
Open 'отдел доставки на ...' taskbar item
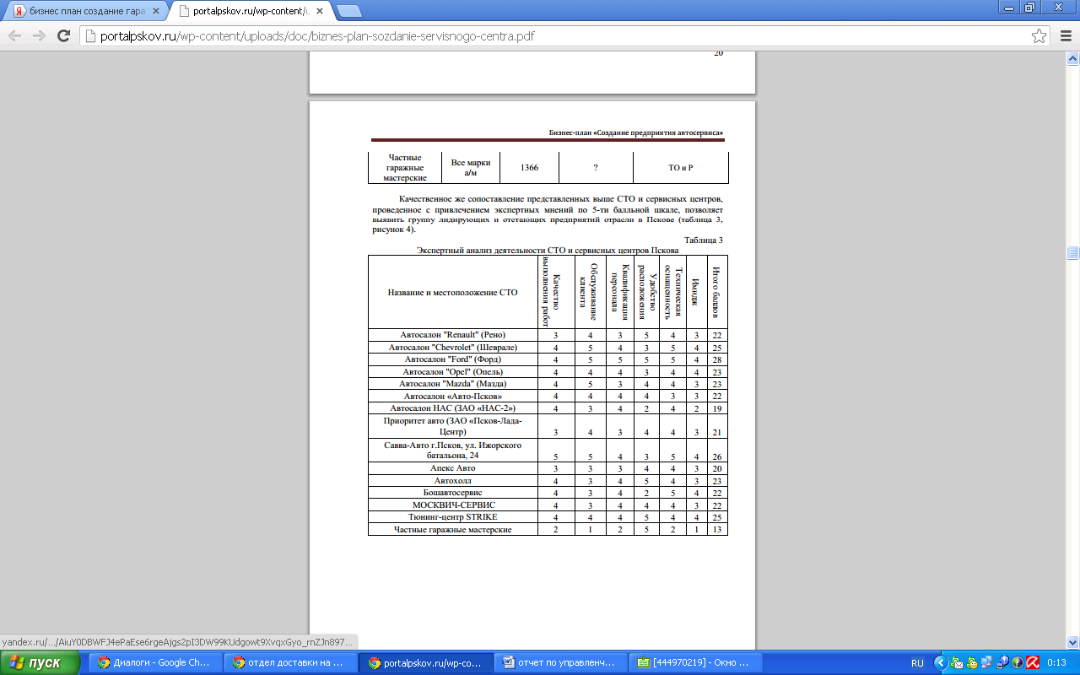[x=291, y=663]
